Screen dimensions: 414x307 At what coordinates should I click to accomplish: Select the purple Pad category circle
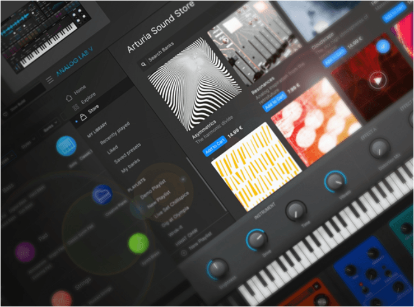pyautogui.click(x=25, y=252)
